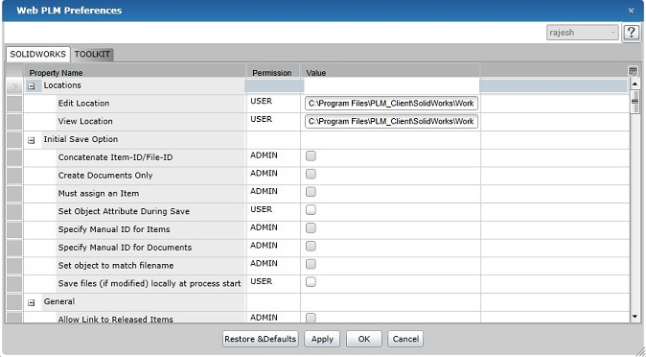Enable Set Object Attribute During Save
The image size is (646, 357).
pyautogui.click(x=311, y=209)
